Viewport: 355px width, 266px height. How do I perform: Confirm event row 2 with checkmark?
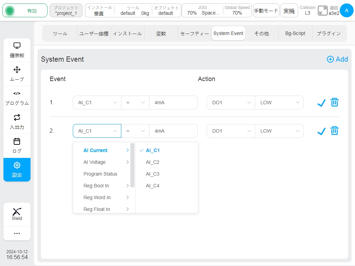tap(321, 131)
